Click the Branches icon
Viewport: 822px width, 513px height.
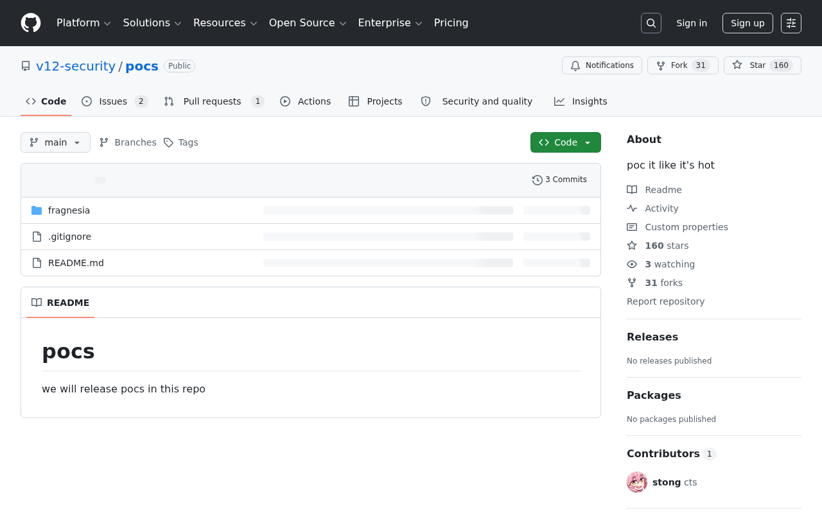coord(104,142)
